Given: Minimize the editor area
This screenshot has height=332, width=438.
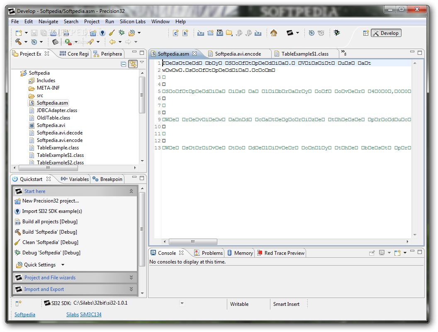Looking at the screenshot, I should [412, 52].
